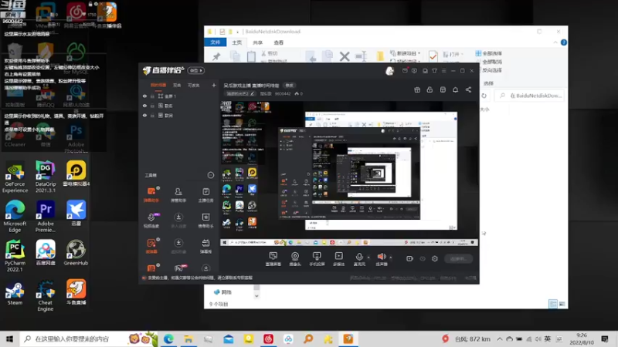Screen dimensions: 618x347
Task: Open the 打开 dropdown in Explorer ribbon
Action: pos(453,54)
